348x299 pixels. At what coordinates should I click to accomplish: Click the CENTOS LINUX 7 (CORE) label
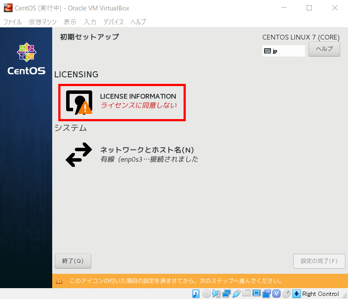301,37
